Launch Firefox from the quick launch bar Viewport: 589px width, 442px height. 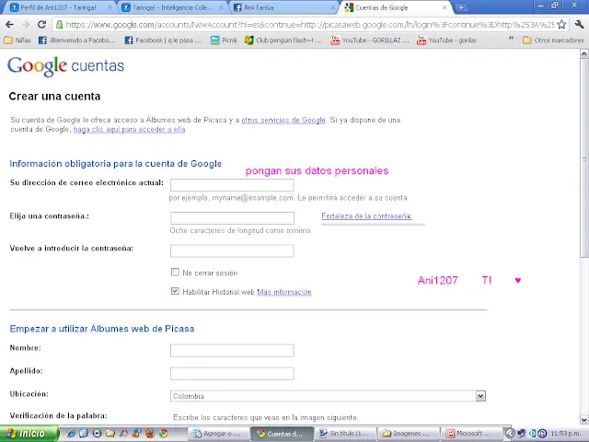pos(149,434)
